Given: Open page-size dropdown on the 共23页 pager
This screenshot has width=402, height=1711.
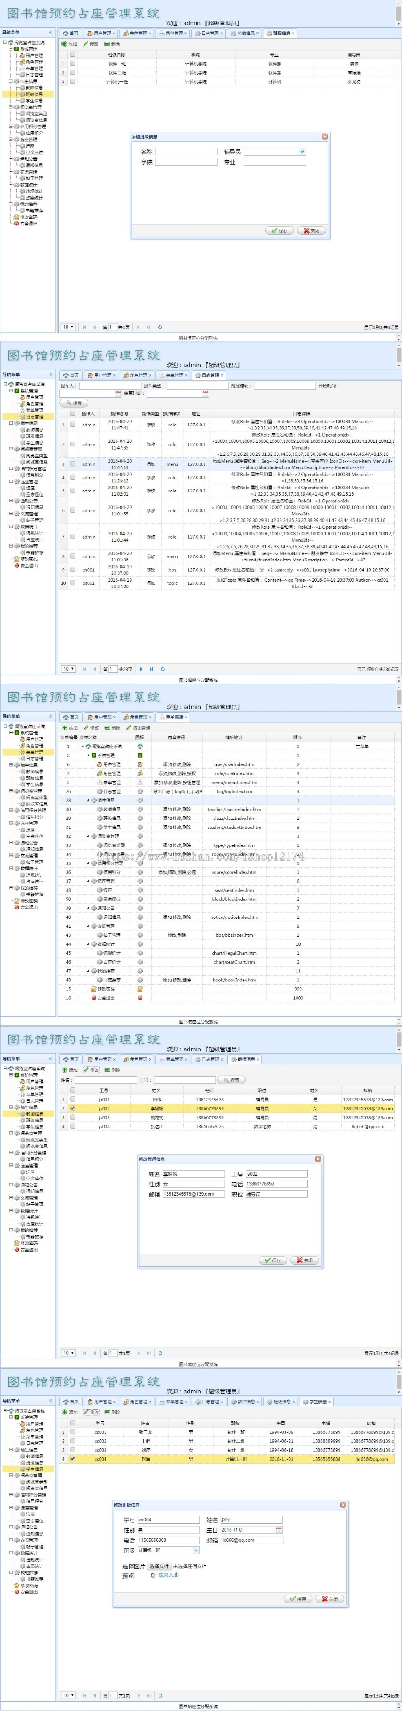Looking at the screenshot, I should (x=68, y=669).
